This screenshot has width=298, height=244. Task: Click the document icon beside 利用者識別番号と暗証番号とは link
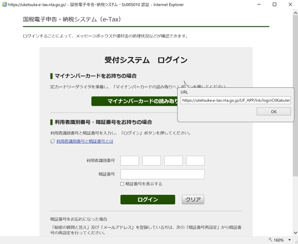coord(52,141)
